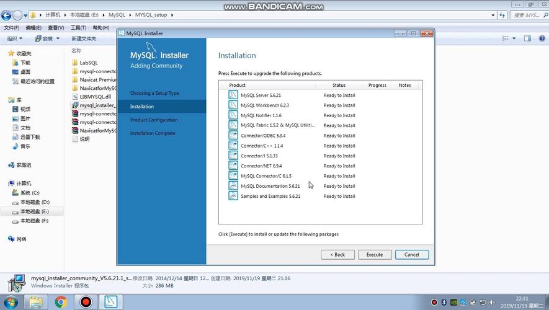Click the Connector/ODBC 5.3.4 product icon
The height and width of the screenshot is (310, 549).
[233, 135]
